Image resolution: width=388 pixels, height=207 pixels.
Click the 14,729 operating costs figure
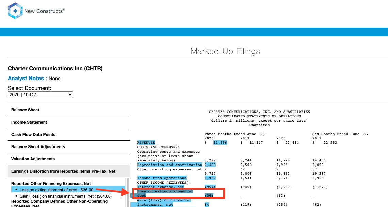283,160
